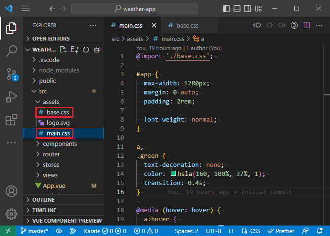
Task: Expand OPEN EDITORS section
Action: [x=63, y=39]
